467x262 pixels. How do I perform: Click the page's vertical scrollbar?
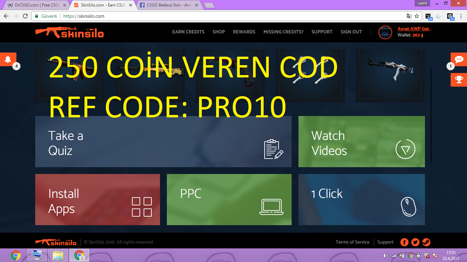[431, 114]
